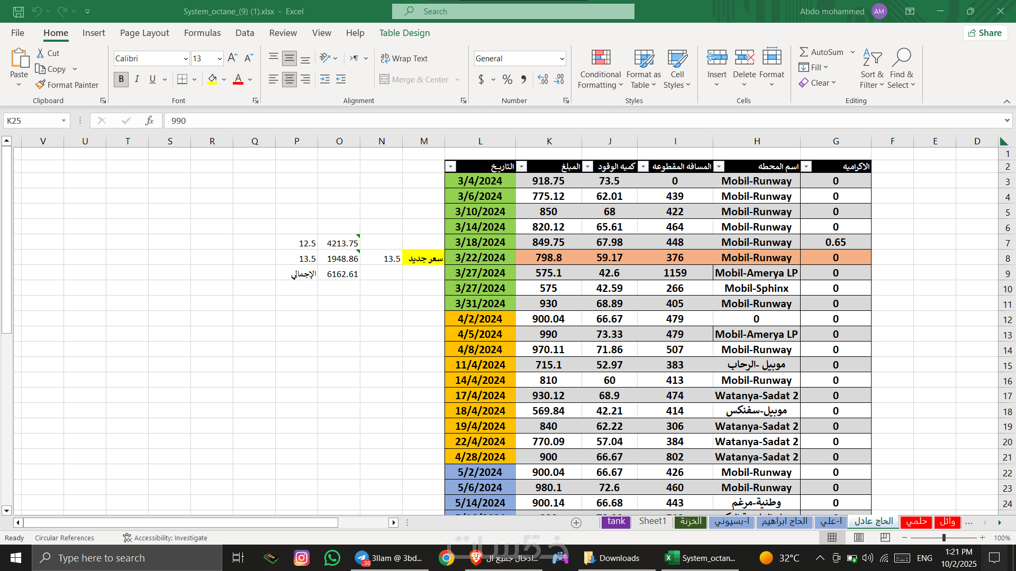Open the Calibri font name dropdown
Screen dimensions: 1016x571
point(186,59)
